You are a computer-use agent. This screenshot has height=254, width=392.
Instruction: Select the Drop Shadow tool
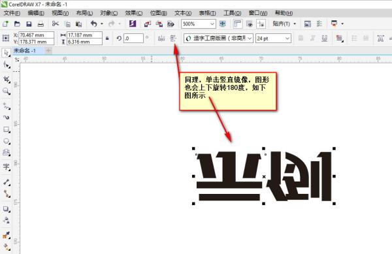(x=7, y=209)
